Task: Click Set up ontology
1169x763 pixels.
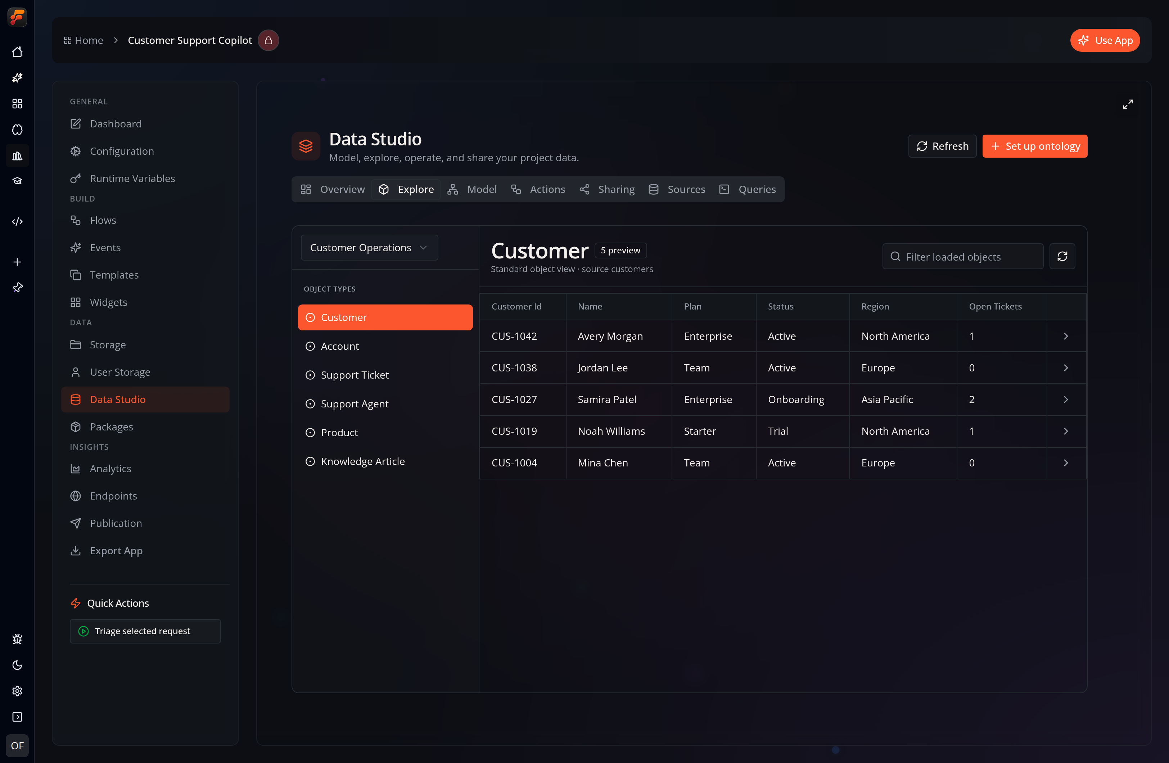Action: 1034,146
